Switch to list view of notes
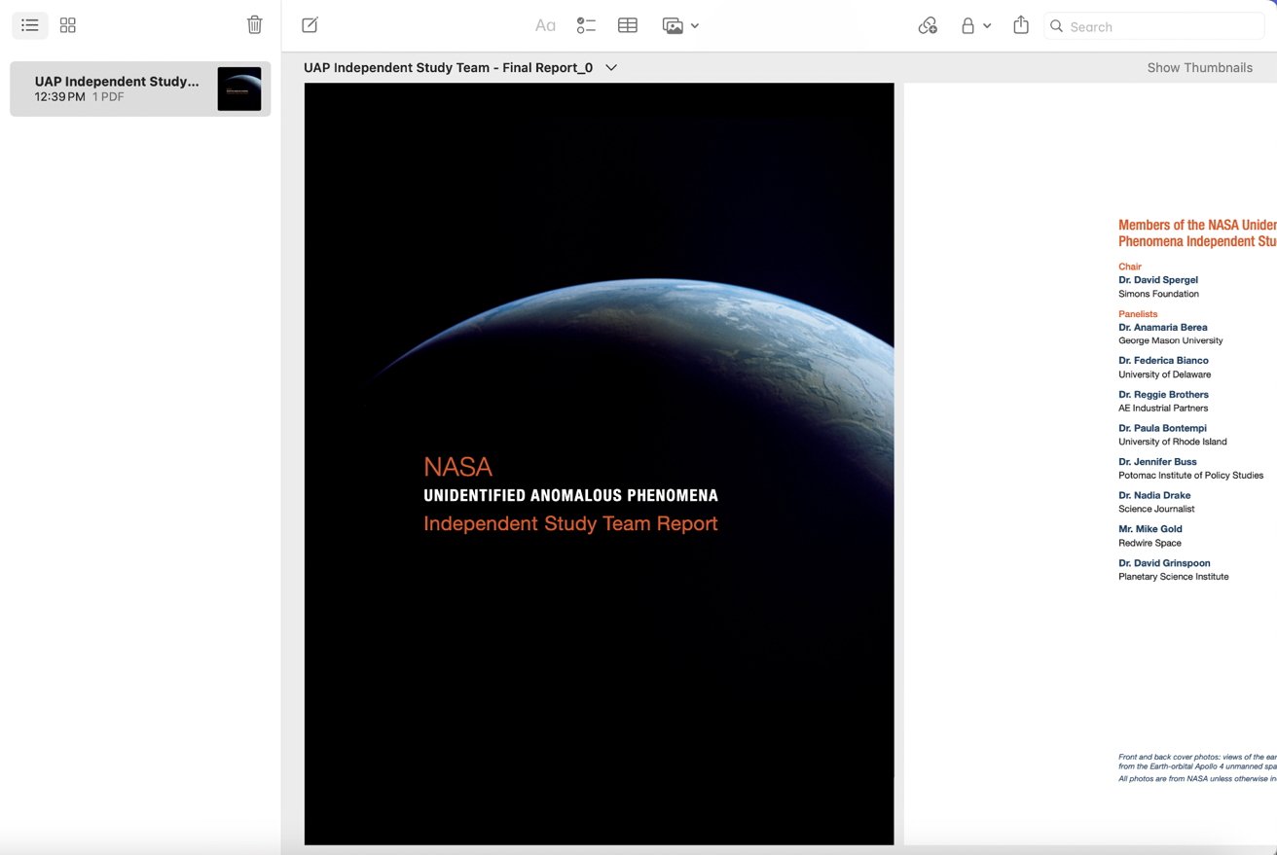 coord(30,25)
